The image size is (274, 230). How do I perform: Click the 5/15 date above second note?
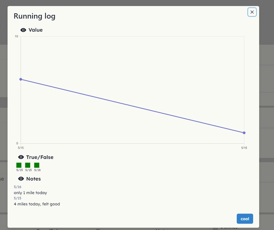17,198
